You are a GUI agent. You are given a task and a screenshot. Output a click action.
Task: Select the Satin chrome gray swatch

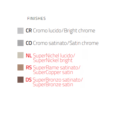[20, 43]
